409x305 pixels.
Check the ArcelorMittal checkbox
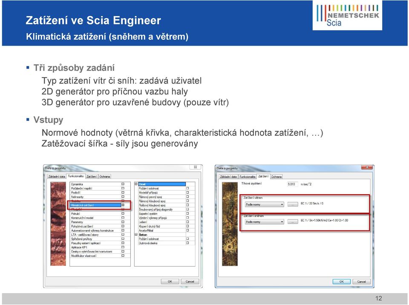coord(187,230)
